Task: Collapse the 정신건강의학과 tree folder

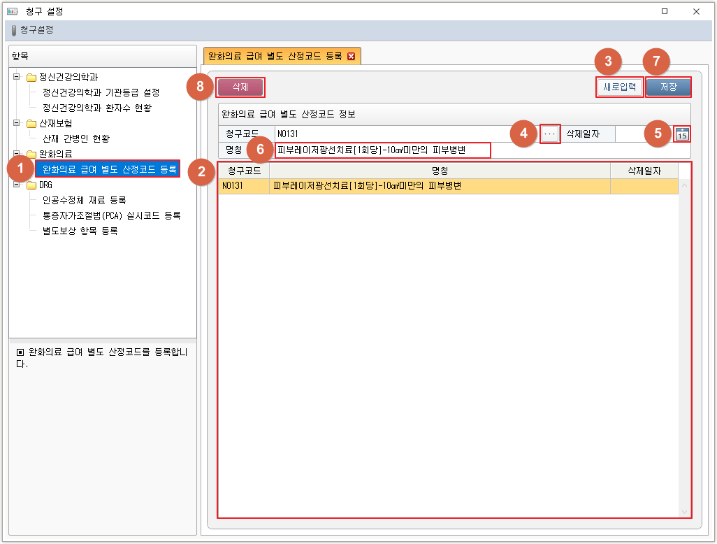Action: coord(17,77)
